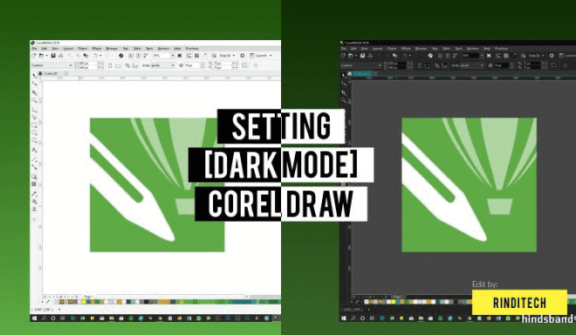This screenshot has height=335, width=576.
Task: Expand the Launch dropdown in the light window
Action: [271, 56]
